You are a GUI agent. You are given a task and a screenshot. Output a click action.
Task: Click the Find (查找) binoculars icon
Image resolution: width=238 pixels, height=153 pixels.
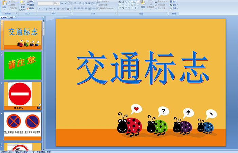point(174,2)
